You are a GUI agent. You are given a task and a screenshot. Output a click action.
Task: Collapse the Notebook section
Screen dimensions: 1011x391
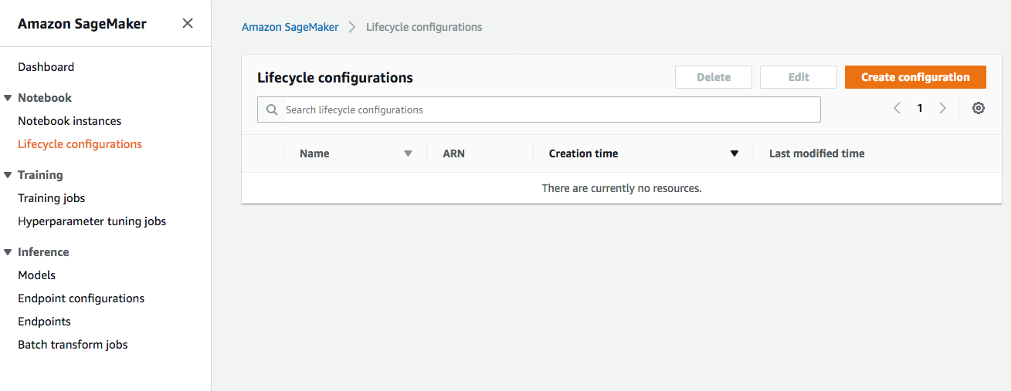[x=8, y=98]
